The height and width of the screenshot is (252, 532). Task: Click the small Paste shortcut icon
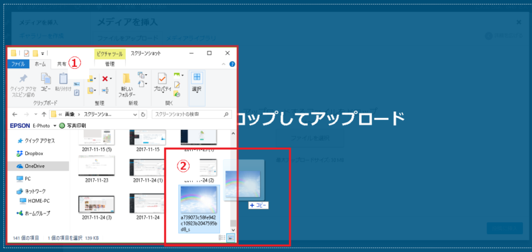pos(76,92)
